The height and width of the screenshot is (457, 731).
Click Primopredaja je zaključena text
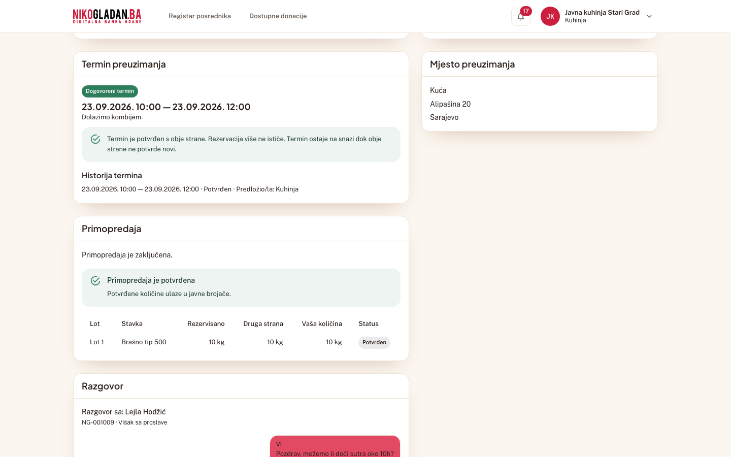tap(127, 255)
